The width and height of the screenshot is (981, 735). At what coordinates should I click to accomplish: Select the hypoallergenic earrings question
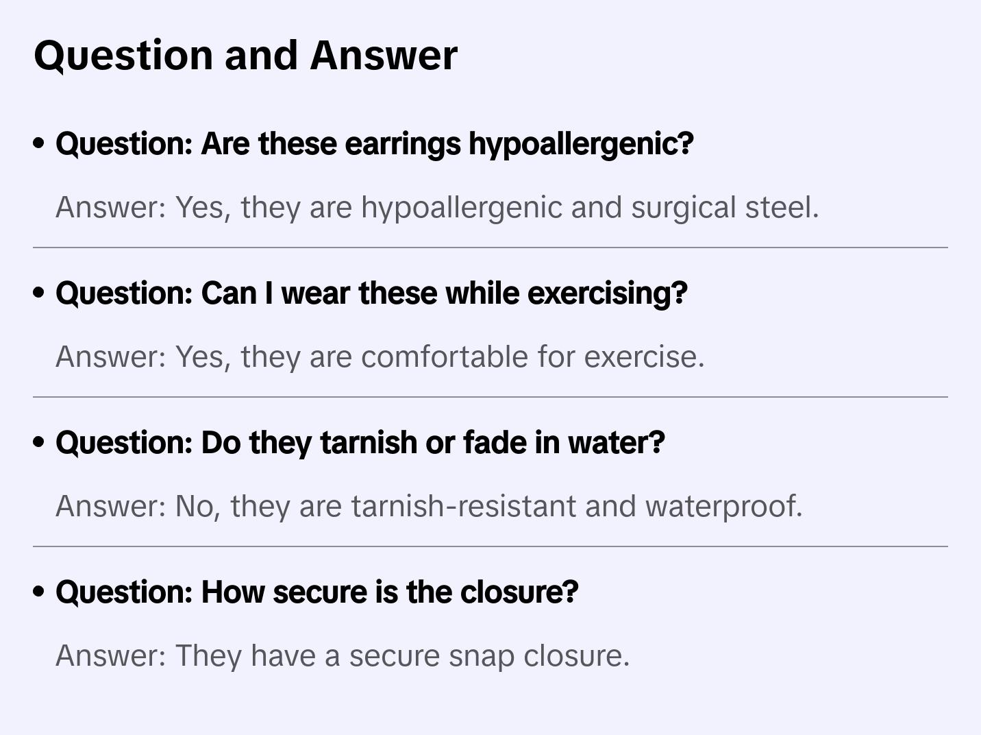pyautogui.click(x=374, y=144)
